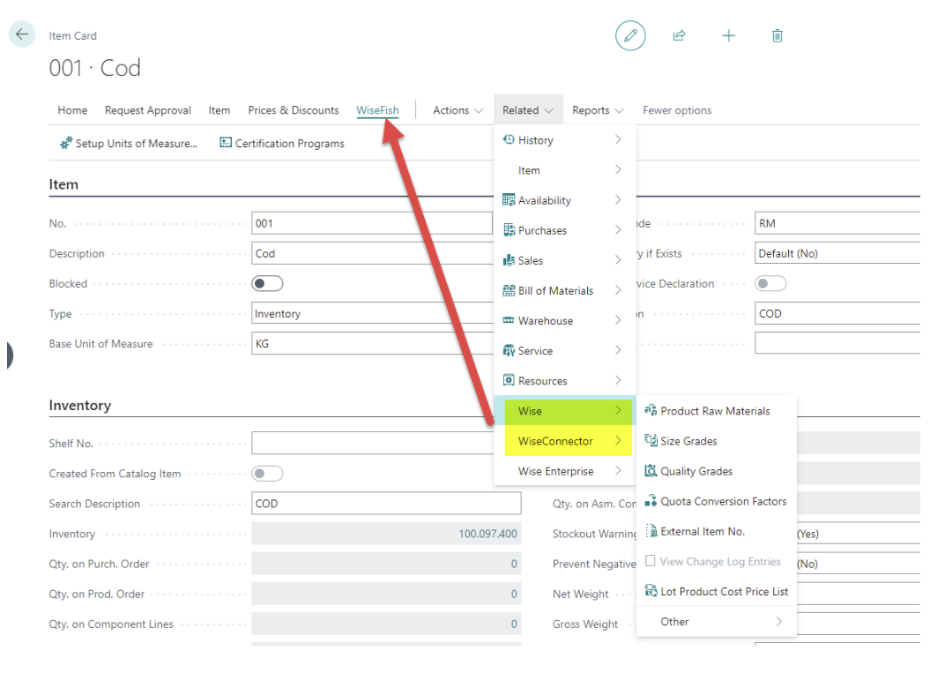This screenshot has width=945, height=673.
Task: Open Setup Units of Measure
Action: 129,144
